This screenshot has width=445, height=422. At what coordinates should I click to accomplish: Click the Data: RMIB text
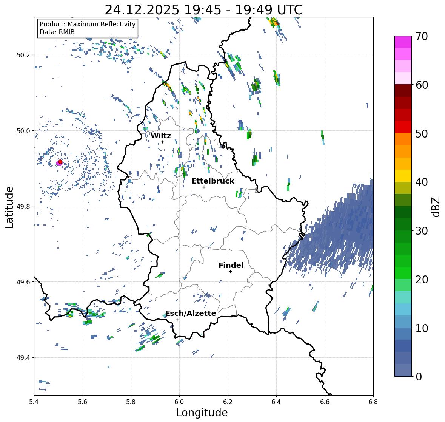coord(57,32)
